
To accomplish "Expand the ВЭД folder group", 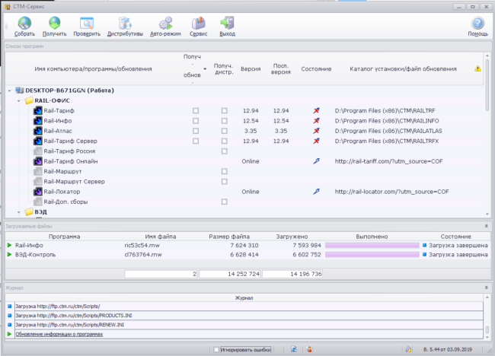I will [20, 212].
